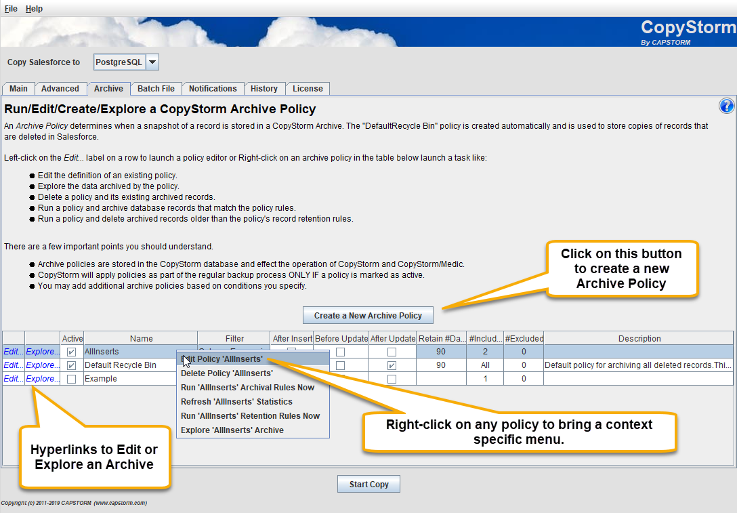Click the Filter column header
This screenshot has width=737, height=513.
(234, 338)
